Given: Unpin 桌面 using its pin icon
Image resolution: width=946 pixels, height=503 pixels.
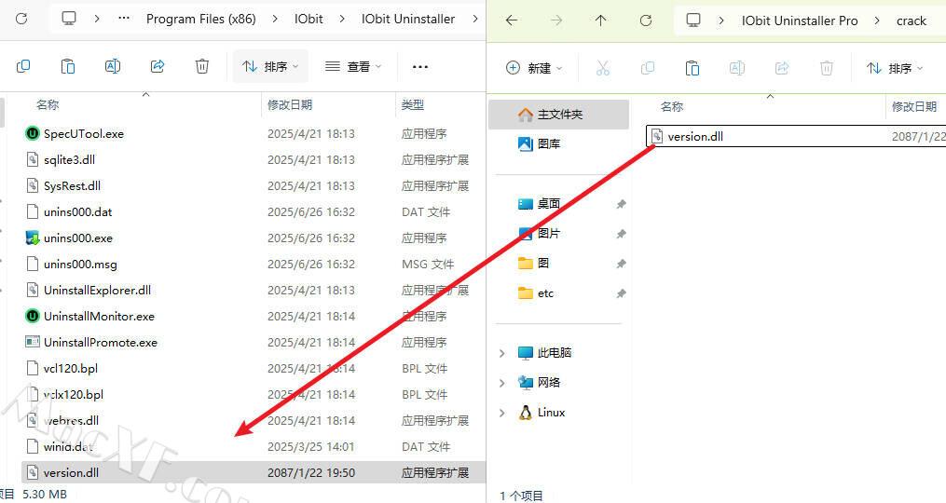Looking at the screenshot, I should (x=621, y=204).
